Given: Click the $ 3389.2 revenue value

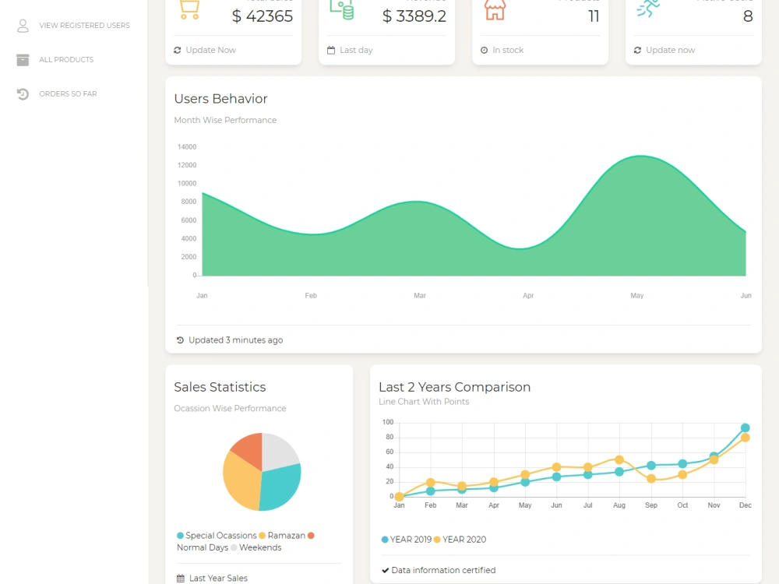Looking at the screenshot, I should click(x=414, y=16).
